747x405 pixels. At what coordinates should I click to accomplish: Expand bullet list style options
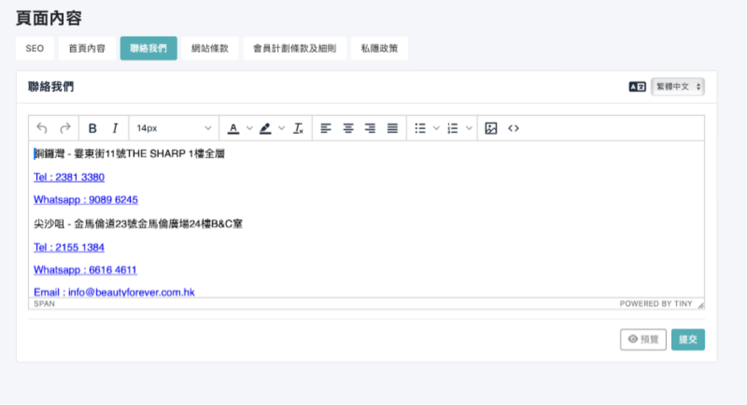(x=436, y=128)
